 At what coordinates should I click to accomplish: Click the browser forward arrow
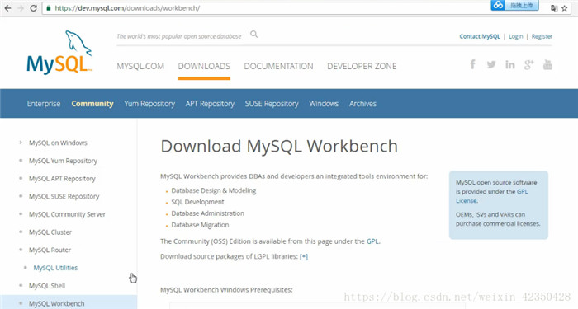21,8
